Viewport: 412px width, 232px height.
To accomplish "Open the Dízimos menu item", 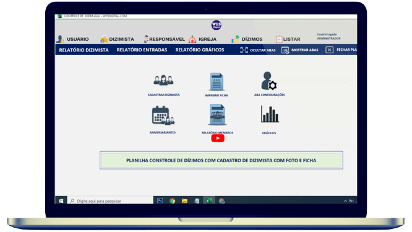I will point(247,39).
